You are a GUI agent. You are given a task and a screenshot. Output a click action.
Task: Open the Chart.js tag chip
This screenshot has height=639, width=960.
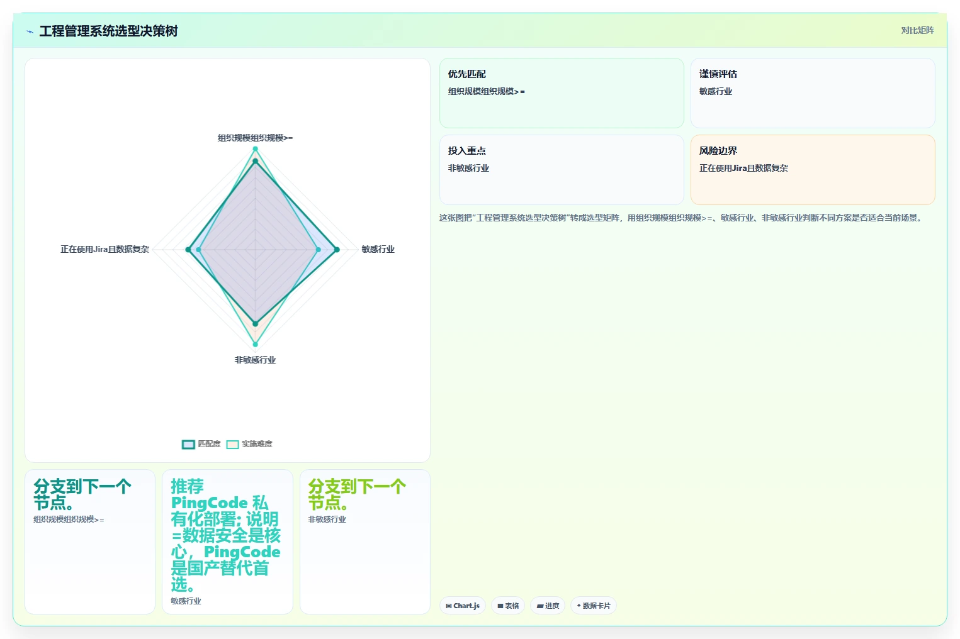(463, 606)
